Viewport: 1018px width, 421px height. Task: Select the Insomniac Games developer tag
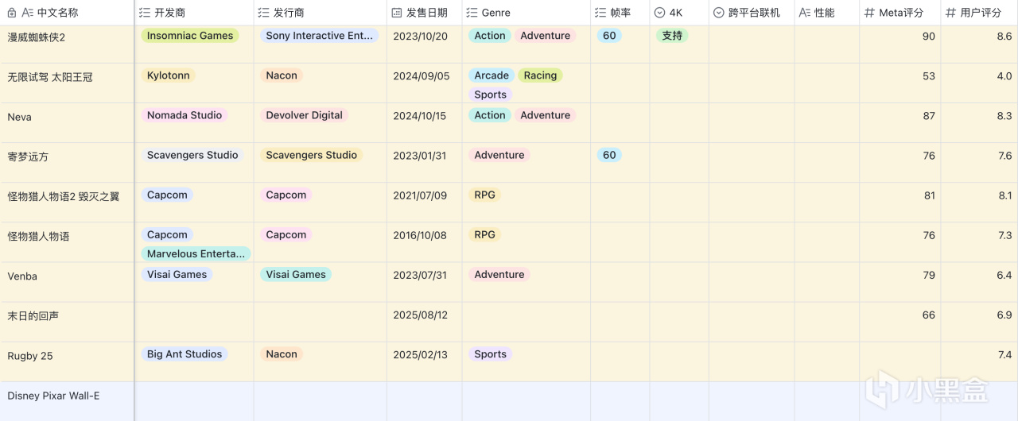(x=190, y=36)
